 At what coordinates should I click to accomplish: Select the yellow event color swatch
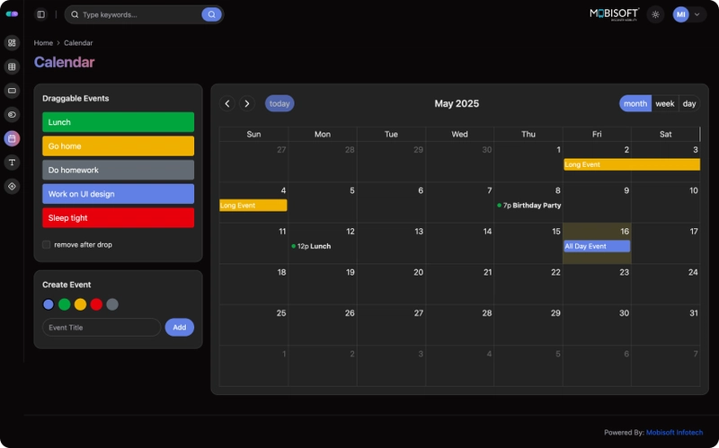tap(80, 304)
